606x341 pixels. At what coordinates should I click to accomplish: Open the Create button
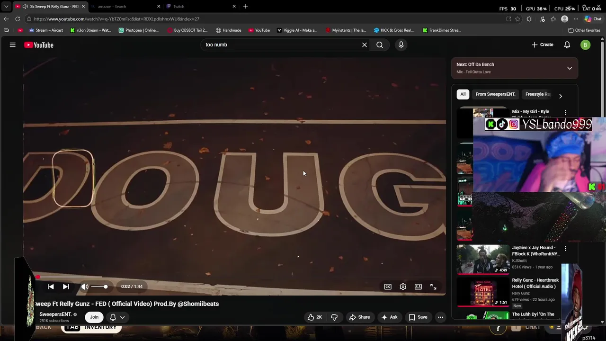coord(543,45)
